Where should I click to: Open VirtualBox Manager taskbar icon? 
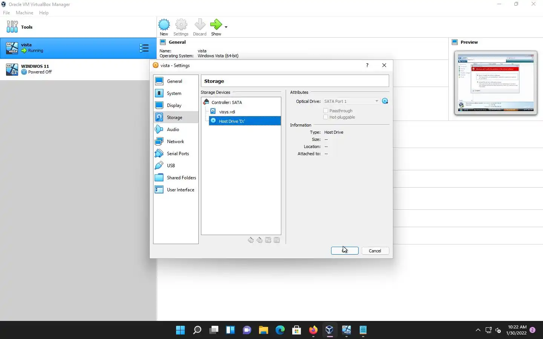[x=330, y=330]
